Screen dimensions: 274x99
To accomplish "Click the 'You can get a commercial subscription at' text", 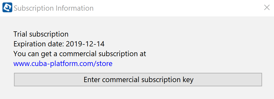I will click(80, 54).
